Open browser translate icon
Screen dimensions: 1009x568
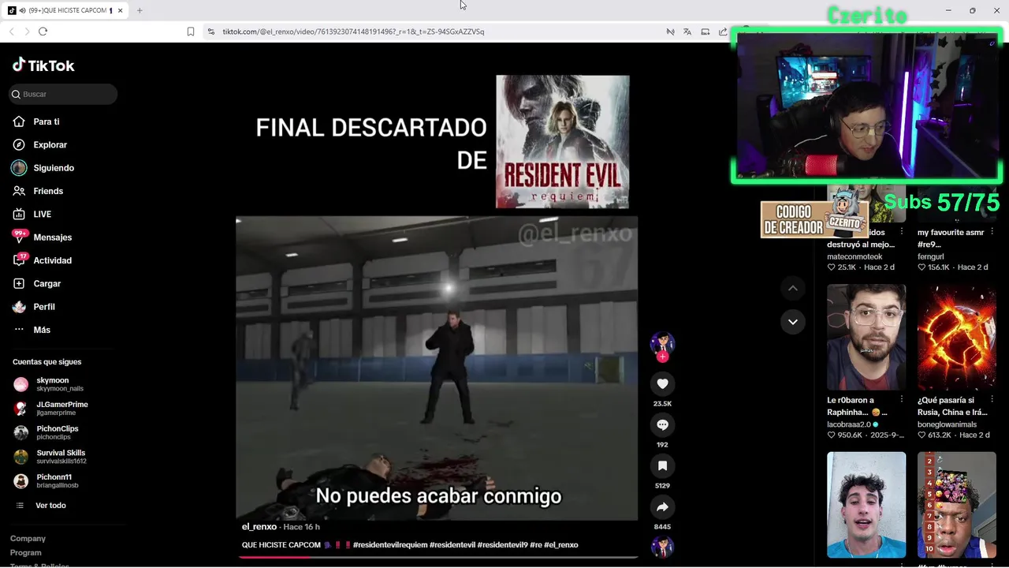coord(687,32)
